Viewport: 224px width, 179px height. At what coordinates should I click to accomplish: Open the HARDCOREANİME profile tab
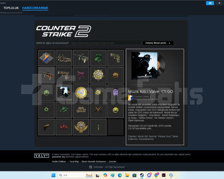click(x=35, y=8)
